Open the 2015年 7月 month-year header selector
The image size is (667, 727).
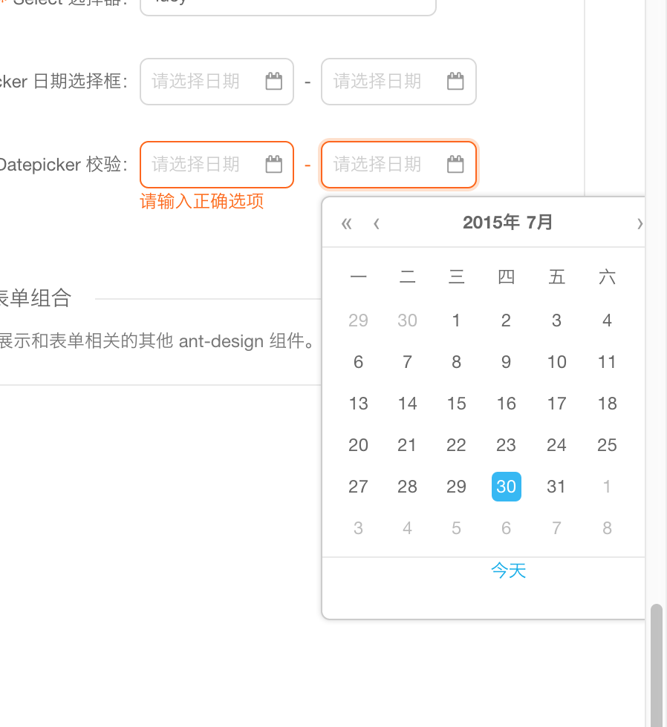click(x=507, y=223)
